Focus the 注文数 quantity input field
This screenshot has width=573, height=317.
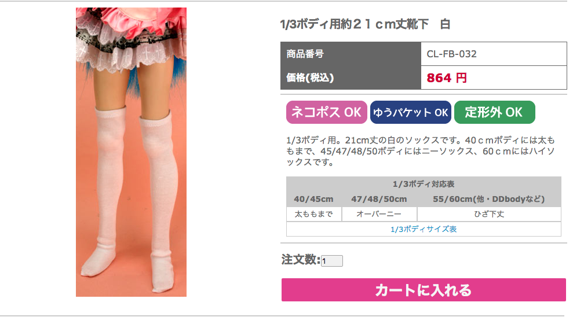[332, 261]
